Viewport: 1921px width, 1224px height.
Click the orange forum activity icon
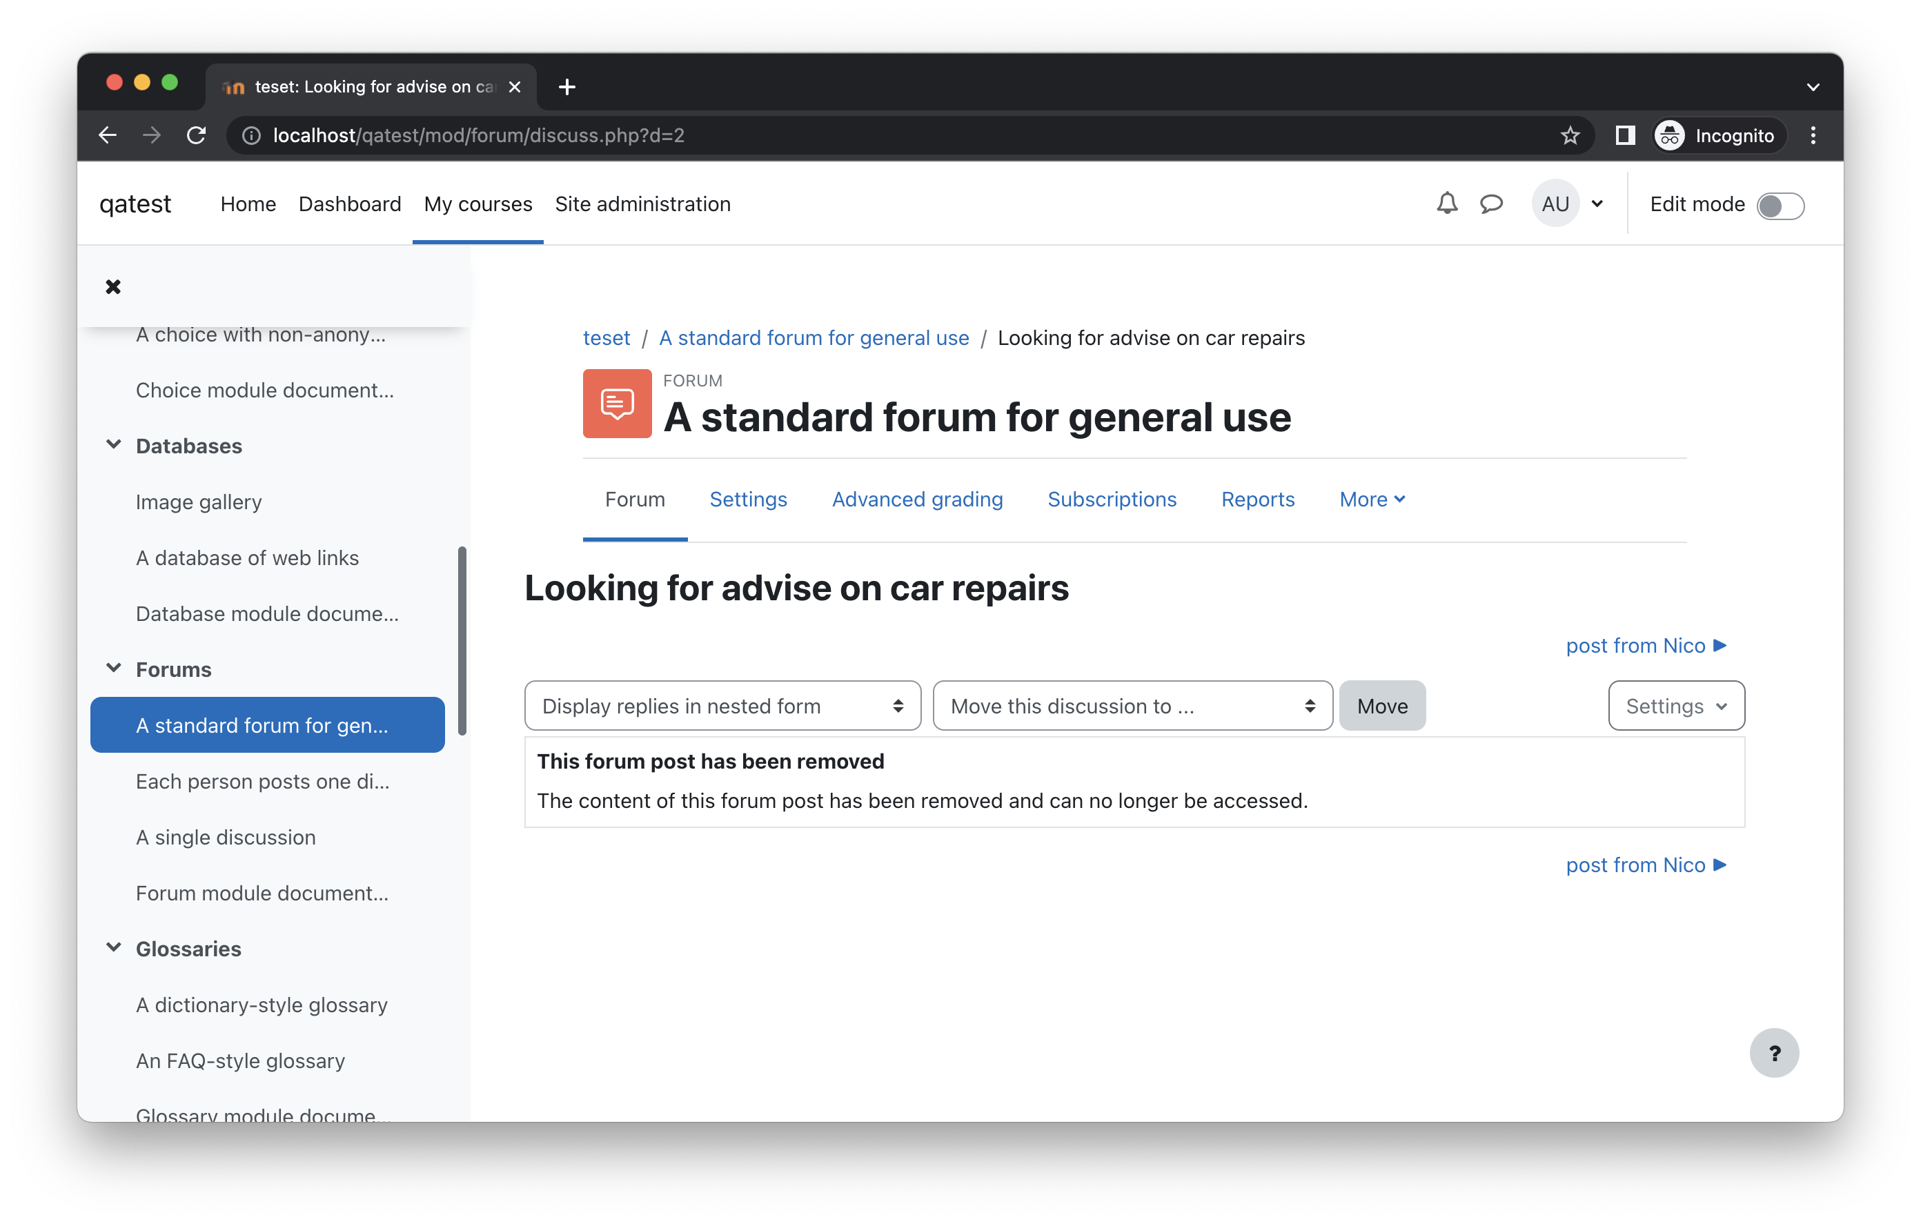pos(617,403)
